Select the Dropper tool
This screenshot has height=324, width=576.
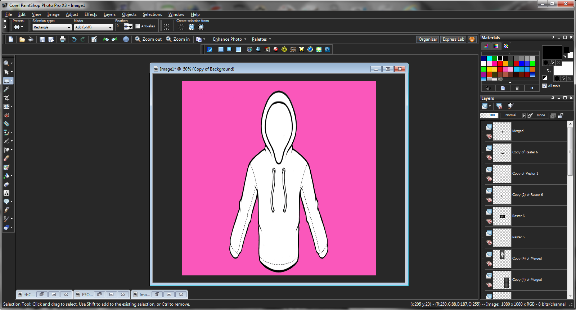pyautogui.click(x=6, y=89)
